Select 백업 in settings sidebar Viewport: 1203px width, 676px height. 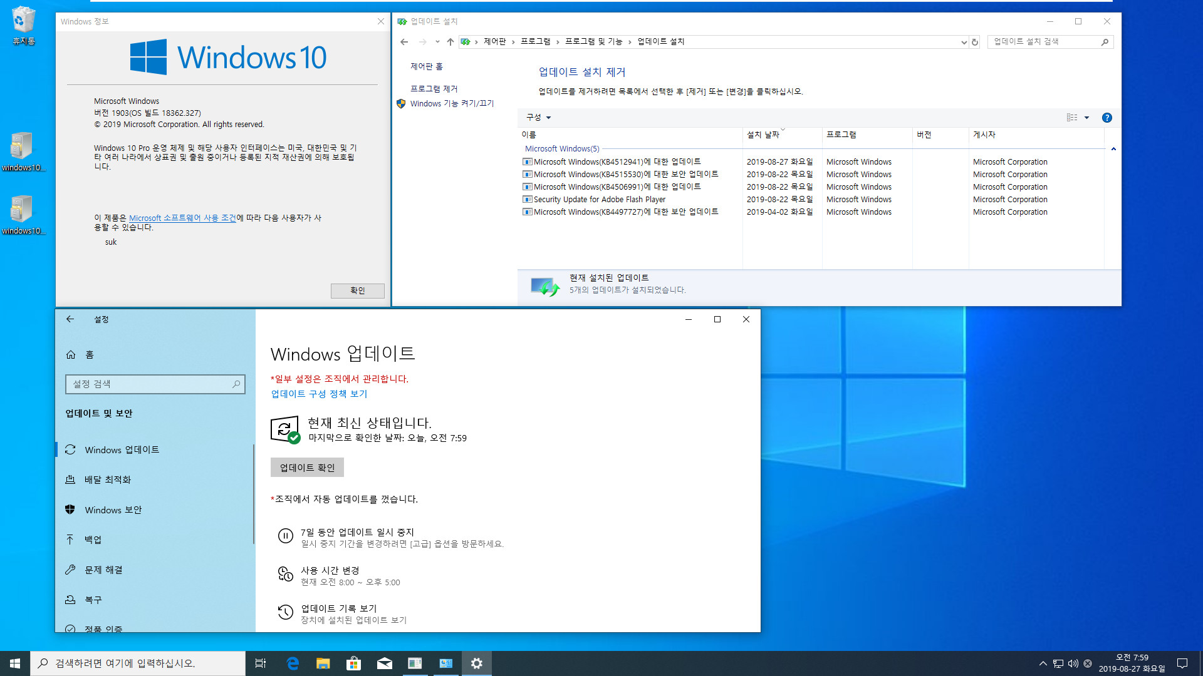[x=154, y=540]
